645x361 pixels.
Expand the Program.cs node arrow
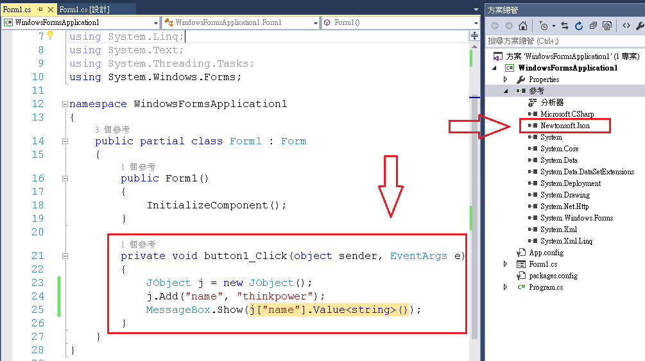click(506, 287)
